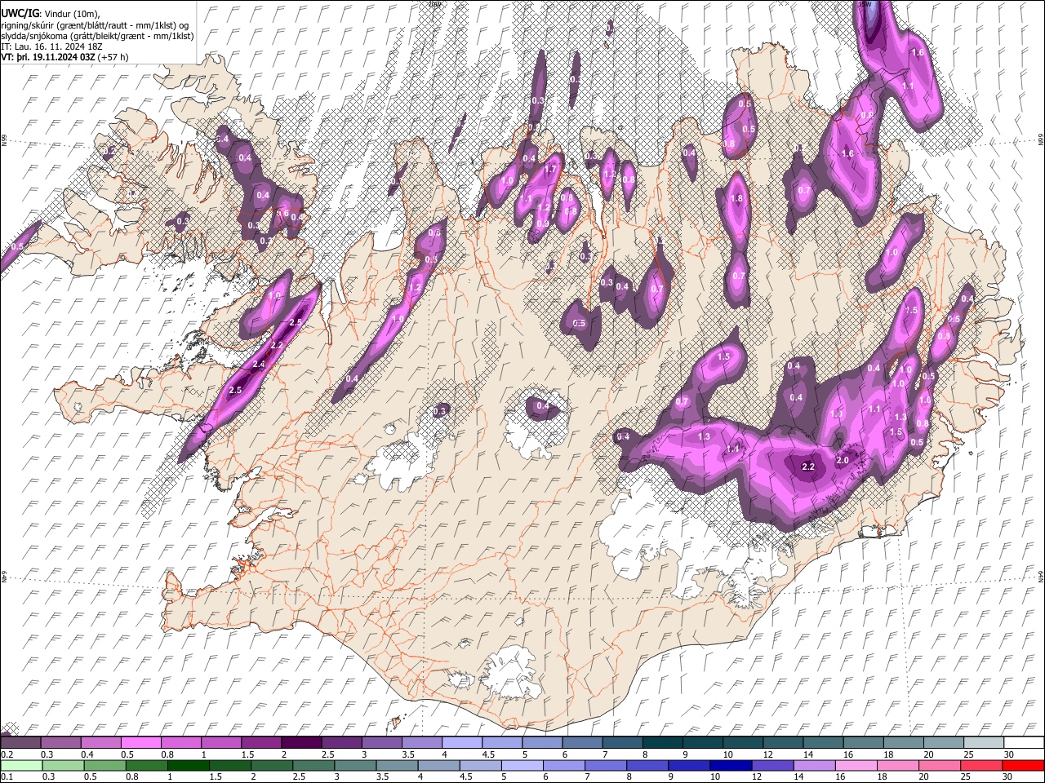The width and height of the screenshot is (1045, 783).
Task: Click the '0.2' contour label in the Westfjords
Action: pyautogui.click(x=109, y=152)
